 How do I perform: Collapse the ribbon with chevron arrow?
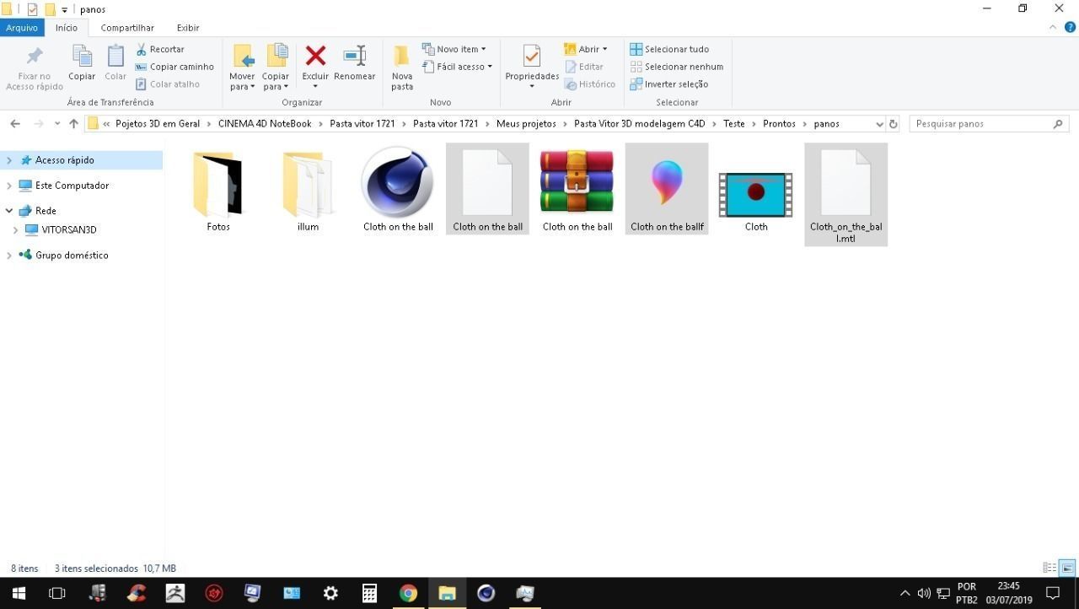[1053, 28]
